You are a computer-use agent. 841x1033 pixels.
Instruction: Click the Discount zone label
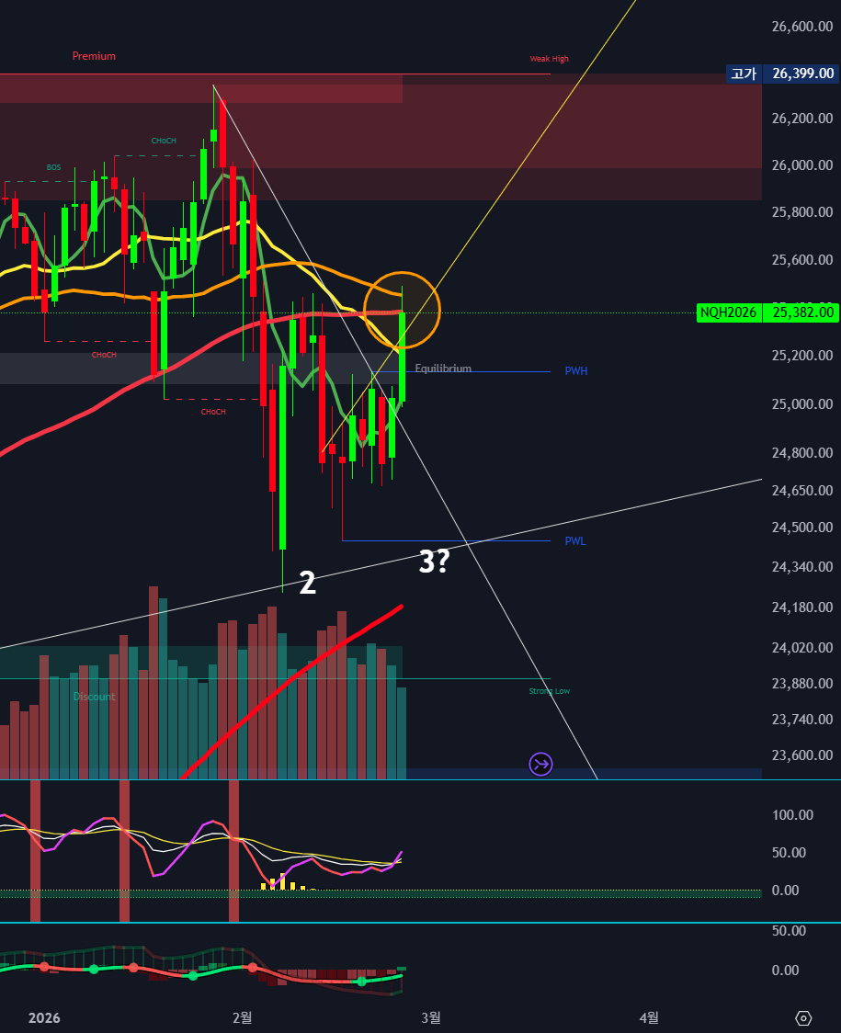[94, 697]
